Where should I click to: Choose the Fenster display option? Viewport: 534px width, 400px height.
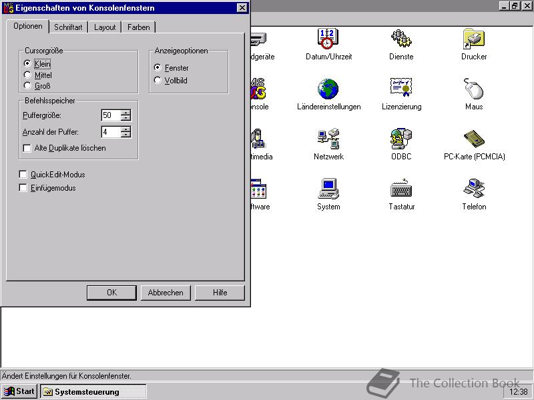point(158,67)
